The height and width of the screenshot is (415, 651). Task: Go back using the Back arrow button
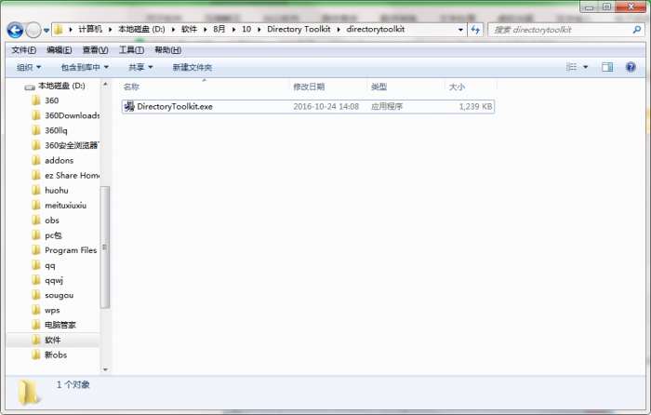click(15, 30)
